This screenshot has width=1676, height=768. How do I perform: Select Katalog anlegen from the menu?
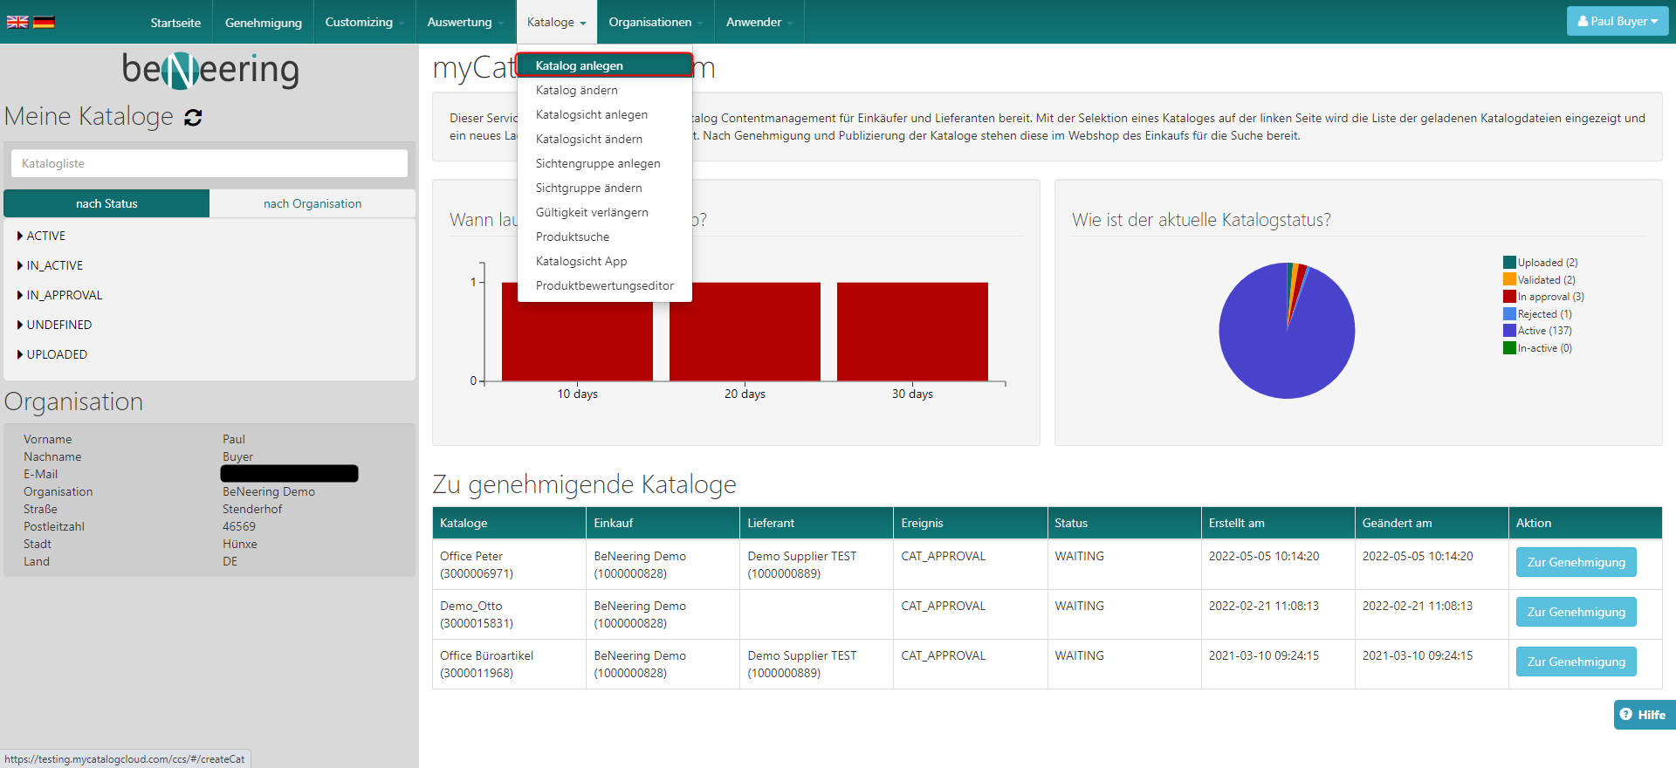coord(580,65)
